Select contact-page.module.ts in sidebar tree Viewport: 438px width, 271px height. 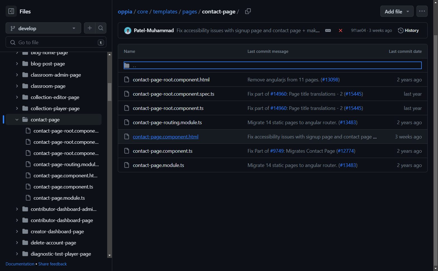[x=59, y=198]
